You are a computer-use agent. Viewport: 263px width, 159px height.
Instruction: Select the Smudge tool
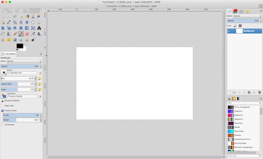coord(27,40)
